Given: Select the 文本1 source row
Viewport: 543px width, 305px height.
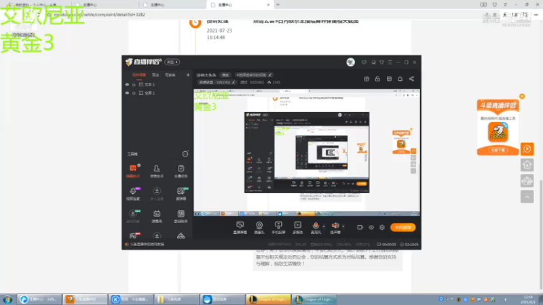Looking at the screenshot, I should click(157, 84).
